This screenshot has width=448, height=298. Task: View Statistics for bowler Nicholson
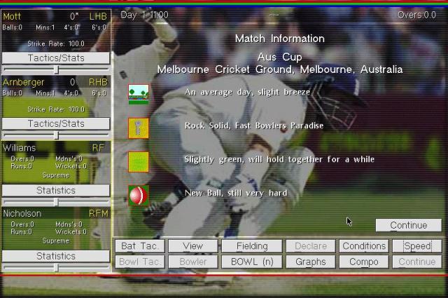(55, 256)
